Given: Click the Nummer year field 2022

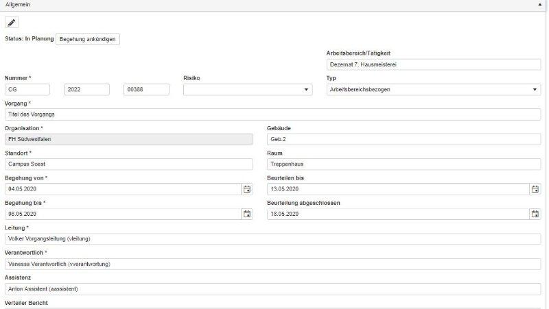Looking at the screenshot, I should coord(86,90).
